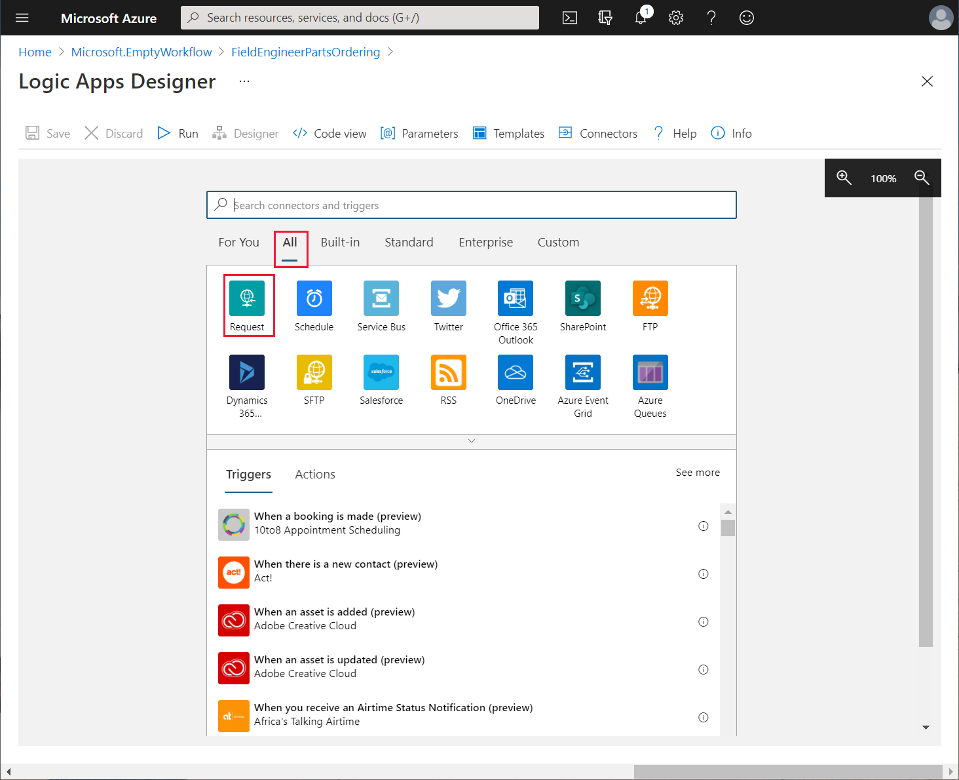Click the horizontal scrollbar at the bottom
The image size is (959, 780).
tap(789, 771)
